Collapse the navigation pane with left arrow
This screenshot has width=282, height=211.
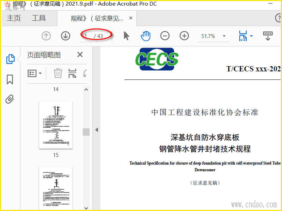[97, 130]
